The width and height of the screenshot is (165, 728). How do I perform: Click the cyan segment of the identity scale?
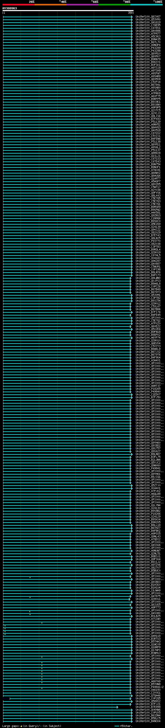(x=146, y=5)
